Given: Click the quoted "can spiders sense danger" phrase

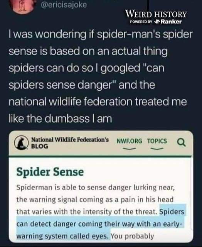Looking at the screenshot, I should pyautogui.click(x=86, y=76).
